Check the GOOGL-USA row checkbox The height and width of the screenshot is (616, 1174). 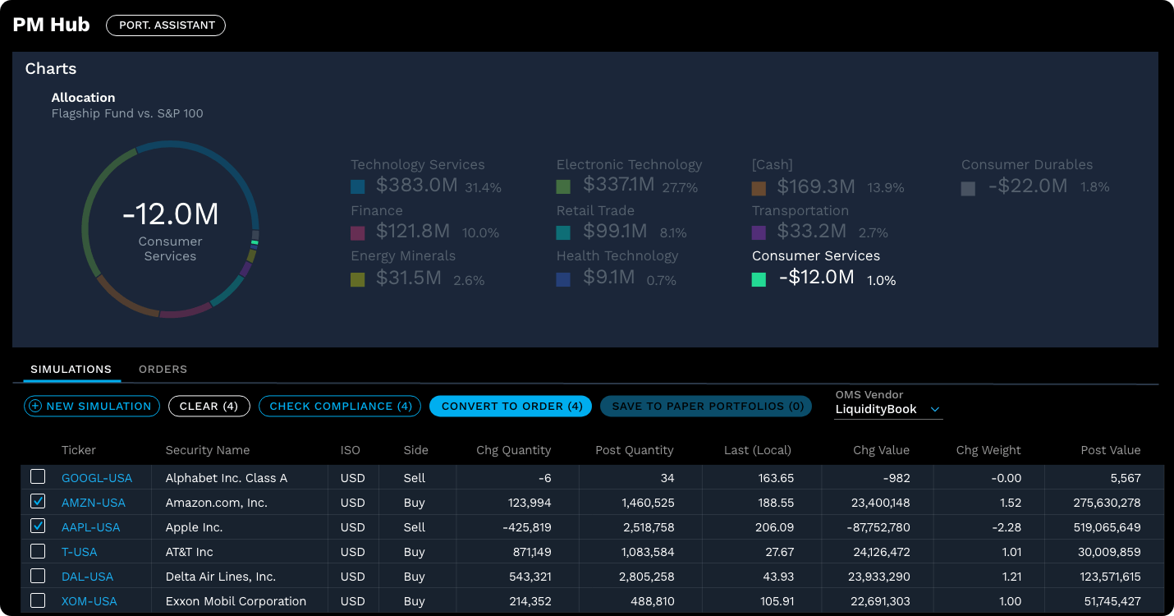coord(37,477)
